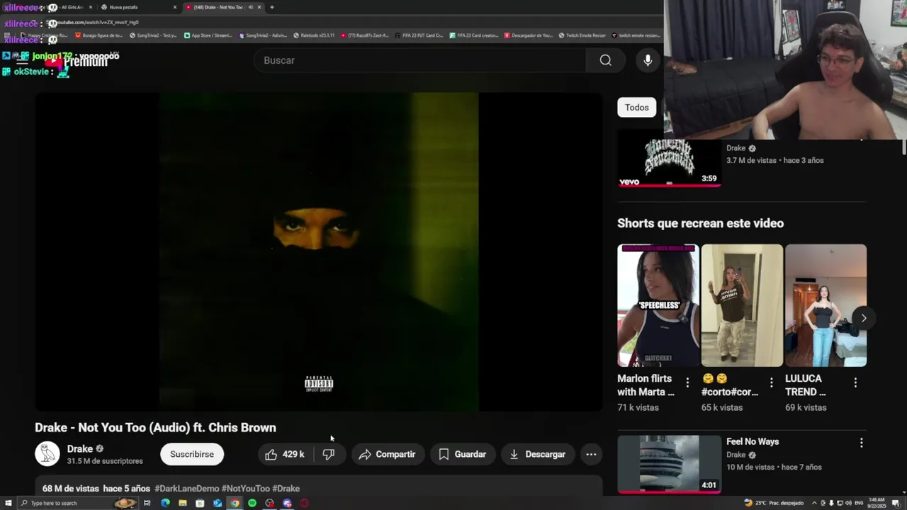Open a new browser tab with plus
907x510 pixels.
click(271, 7)
